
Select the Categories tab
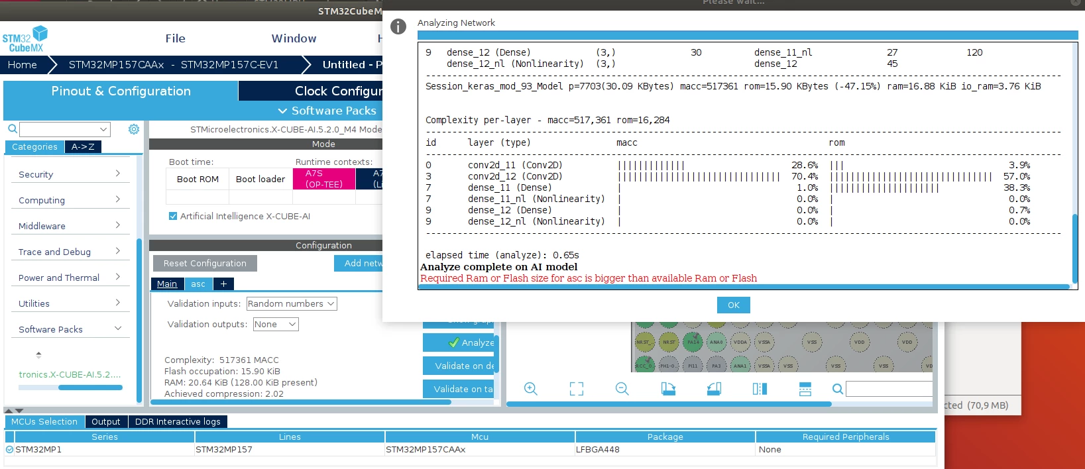point(34,147)
